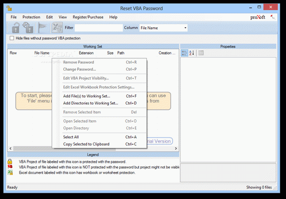Click the Open Directory entry

pos(100,128)
